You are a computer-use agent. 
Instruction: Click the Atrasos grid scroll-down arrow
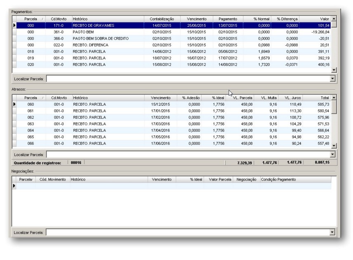(334, 146)
